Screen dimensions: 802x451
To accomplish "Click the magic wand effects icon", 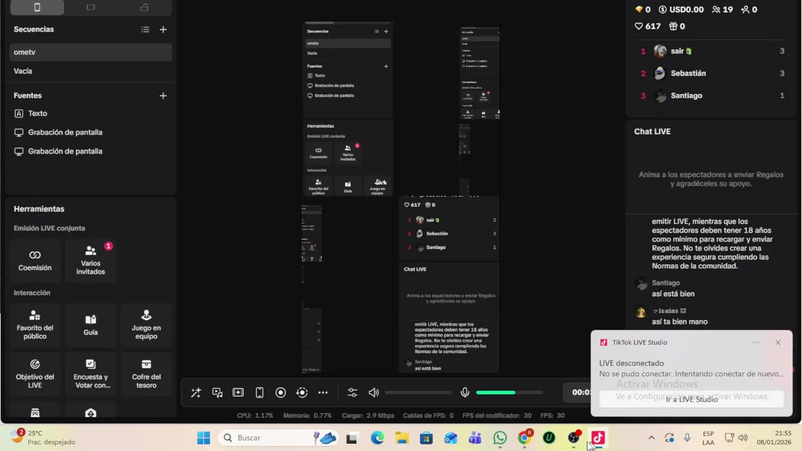I will pyautogui.click(x=196, y=393).
